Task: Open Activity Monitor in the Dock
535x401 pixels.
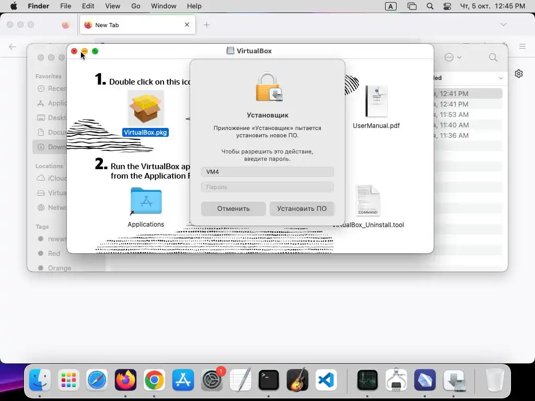Action: click(367, 380)
